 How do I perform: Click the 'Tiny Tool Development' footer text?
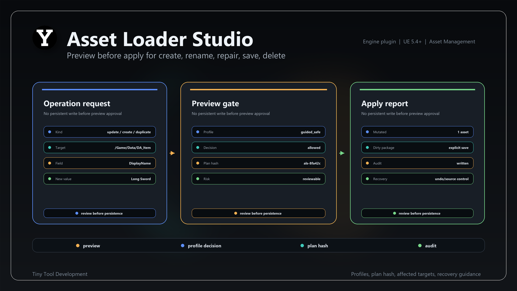point(60,274)
